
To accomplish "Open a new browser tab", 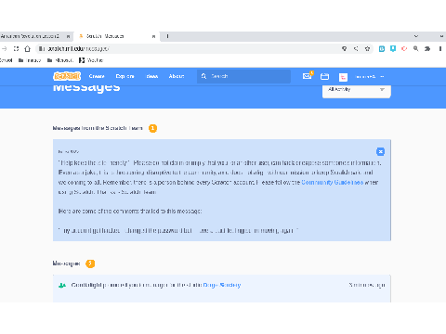I will 167,36.
